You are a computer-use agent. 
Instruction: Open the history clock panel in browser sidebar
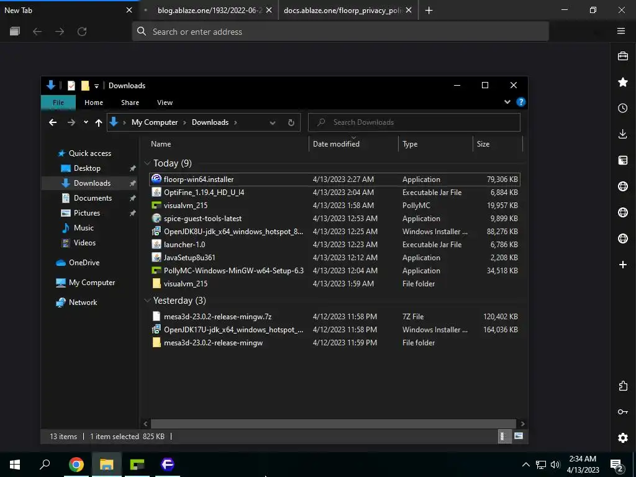tap(622, 108)
